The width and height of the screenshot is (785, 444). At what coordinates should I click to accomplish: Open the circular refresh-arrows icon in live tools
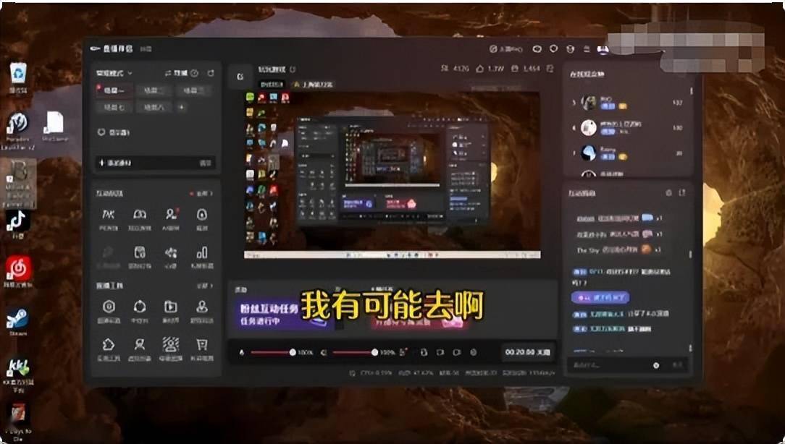140,311
